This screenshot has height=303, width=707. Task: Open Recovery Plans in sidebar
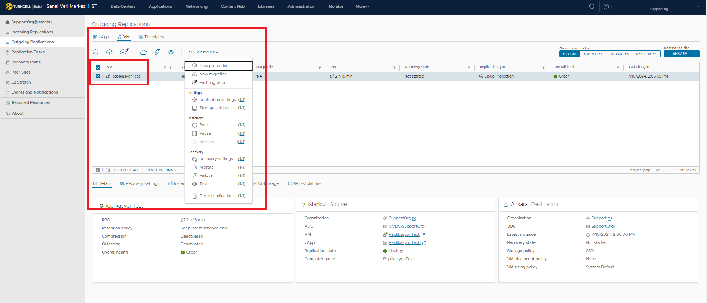26,62
